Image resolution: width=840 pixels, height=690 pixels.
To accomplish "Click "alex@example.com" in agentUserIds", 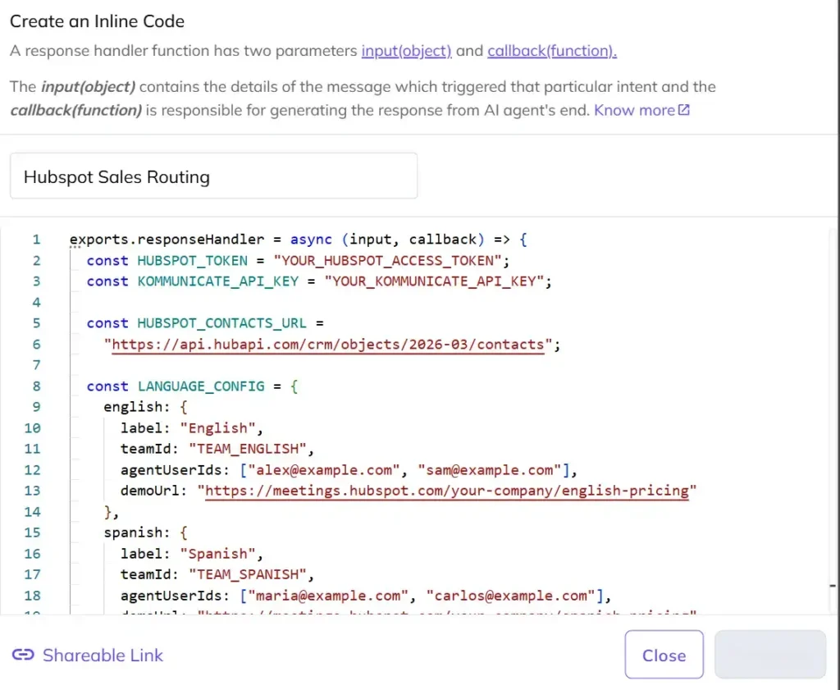I will 323,470.
